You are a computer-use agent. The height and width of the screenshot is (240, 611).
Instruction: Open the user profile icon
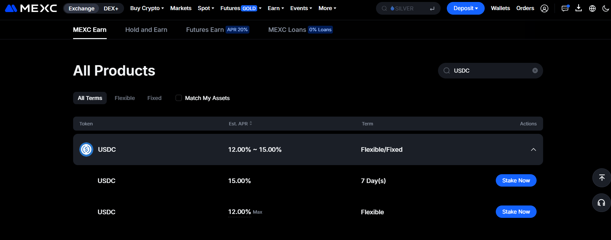tap(544, 8)
